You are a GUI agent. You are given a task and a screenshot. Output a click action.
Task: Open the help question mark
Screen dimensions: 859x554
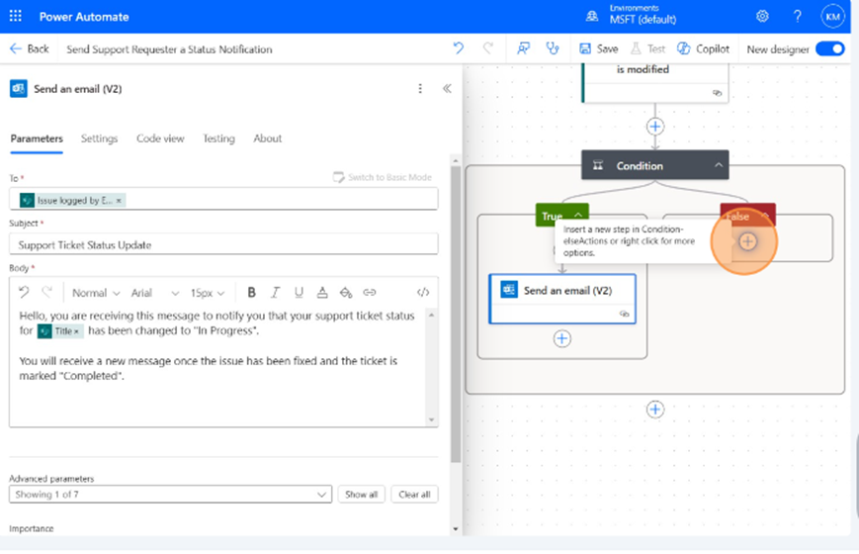pyautogui.click(x=797, y=17)
